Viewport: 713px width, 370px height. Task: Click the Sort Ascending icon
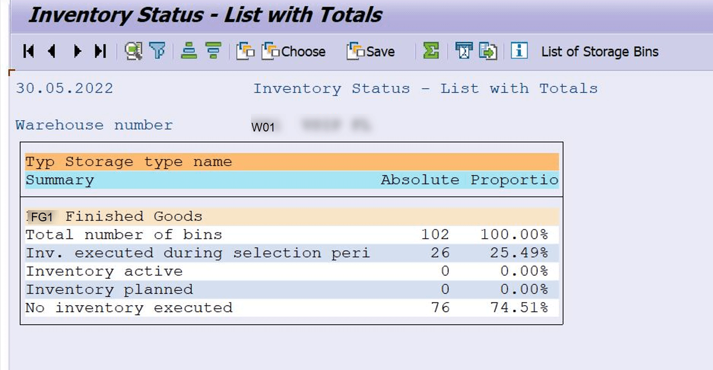click(188, 51)
